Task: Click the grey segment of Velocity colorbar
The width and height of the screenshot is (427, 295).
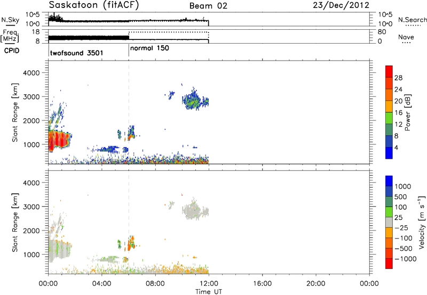Action: point(389,222)
